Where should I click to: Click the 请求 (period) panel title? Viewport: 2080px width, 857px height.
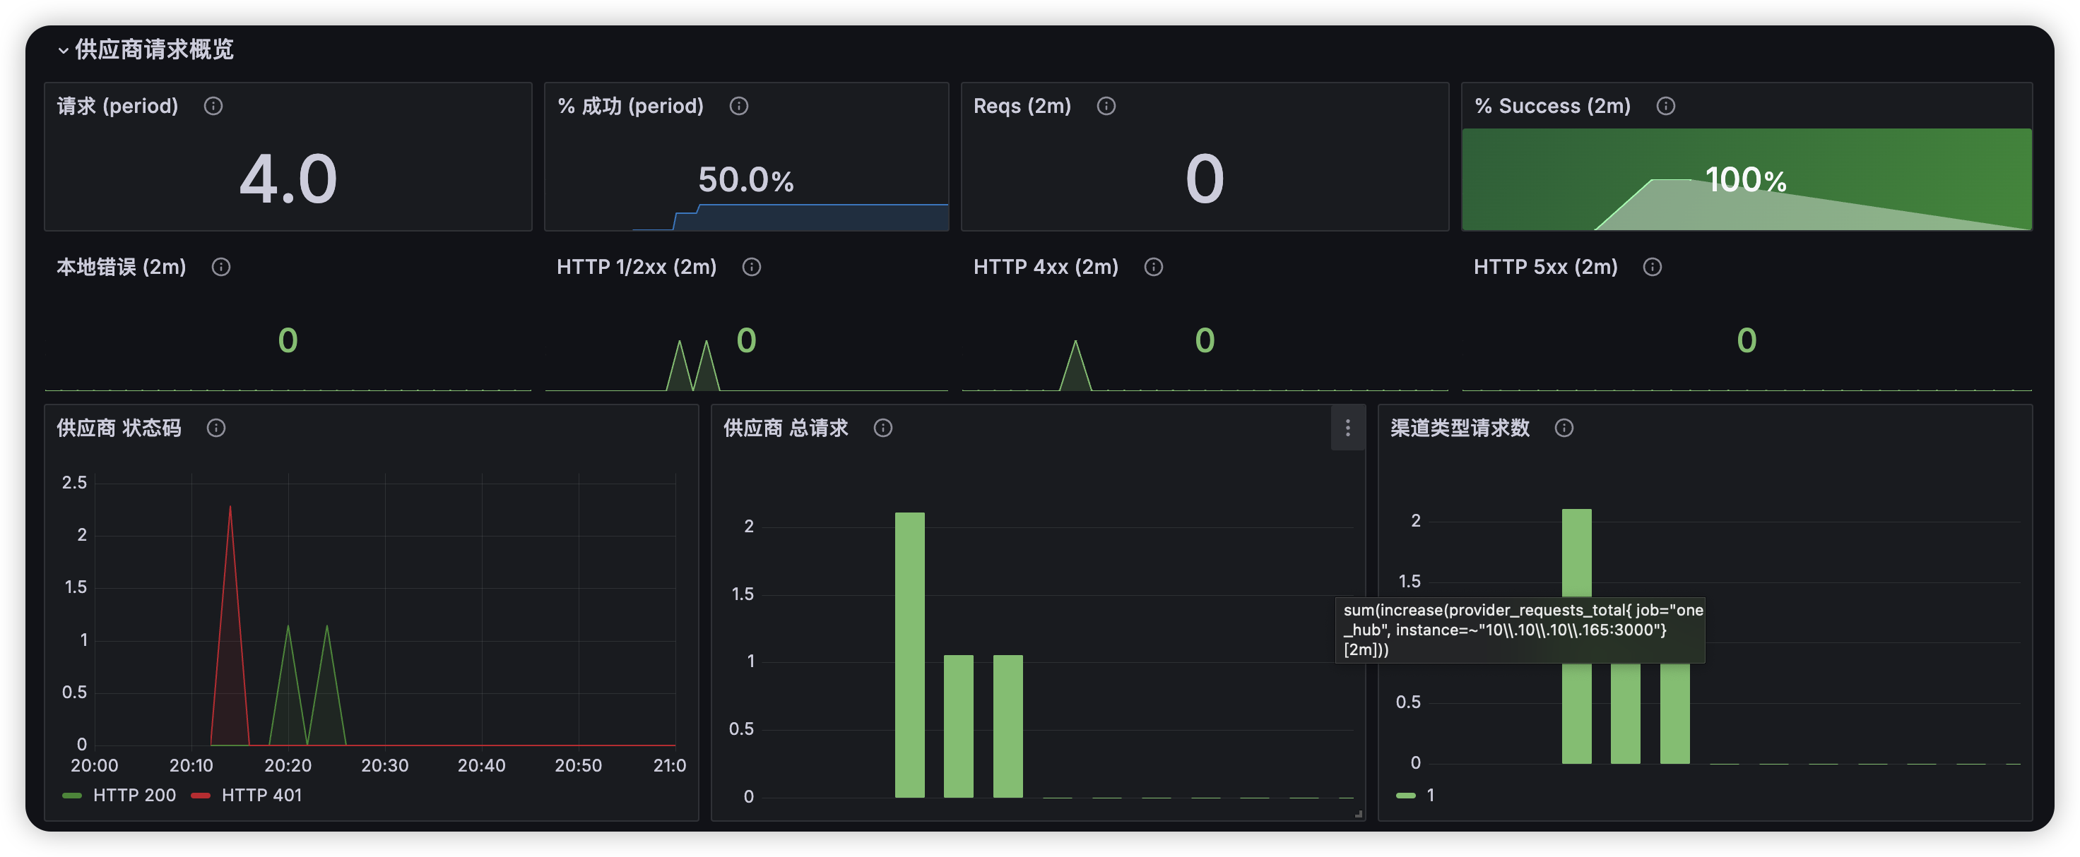coord(118,106)
